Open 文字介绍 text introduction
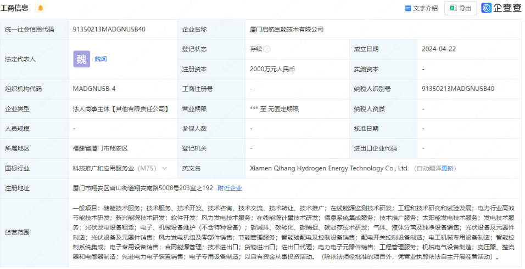 pyautogui.click(x=425, y=8)
